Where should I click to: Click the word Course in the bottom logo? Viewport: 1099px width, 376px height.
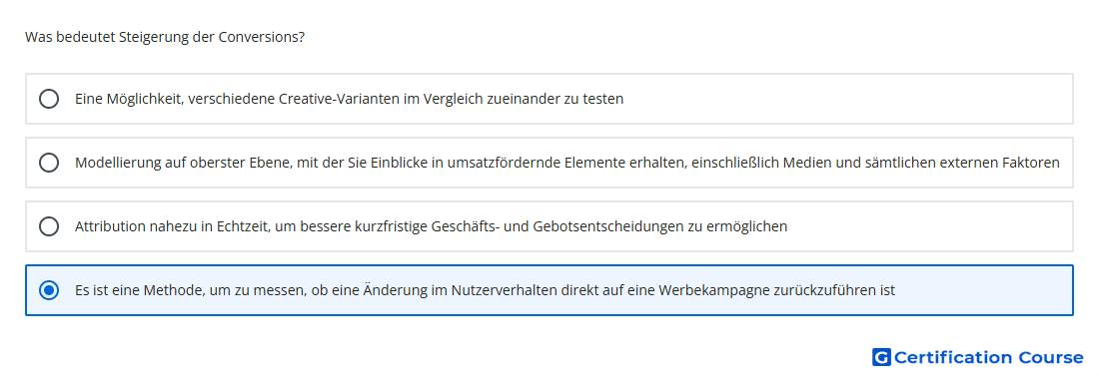[1051, 358]
